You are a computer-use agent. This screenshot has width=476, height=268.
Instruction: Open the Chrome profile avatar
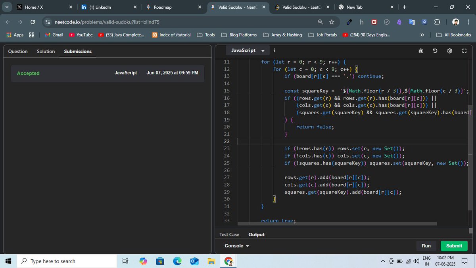click(x=456, y=22)
